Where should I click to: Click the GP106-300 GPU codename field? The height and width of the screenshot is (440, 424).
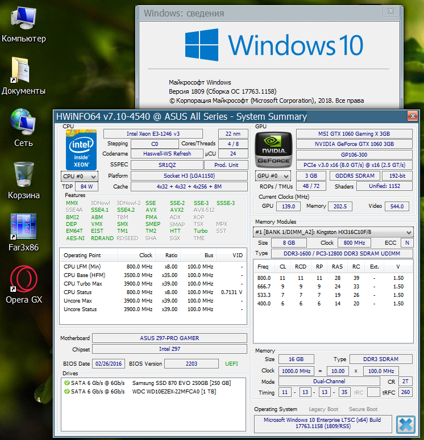(x=354, y=154)
